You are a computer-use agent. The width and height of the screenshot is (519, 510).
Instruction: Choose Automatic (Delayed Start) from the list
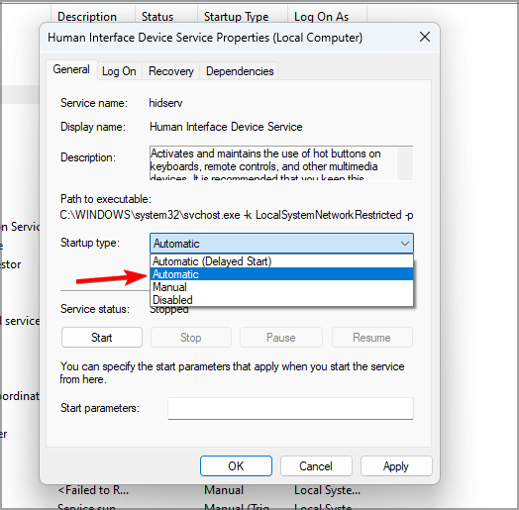point(281,261)
